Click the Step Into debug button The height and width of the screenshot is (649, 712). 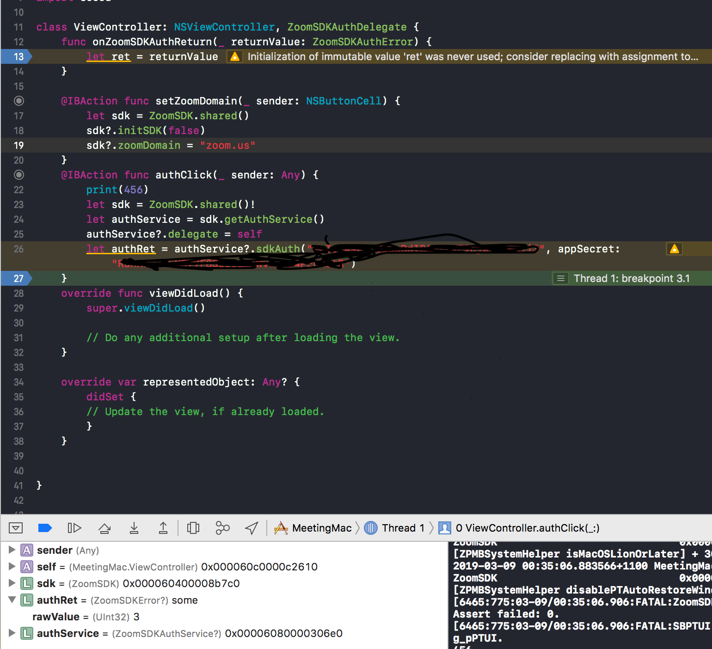pos(134,528)
